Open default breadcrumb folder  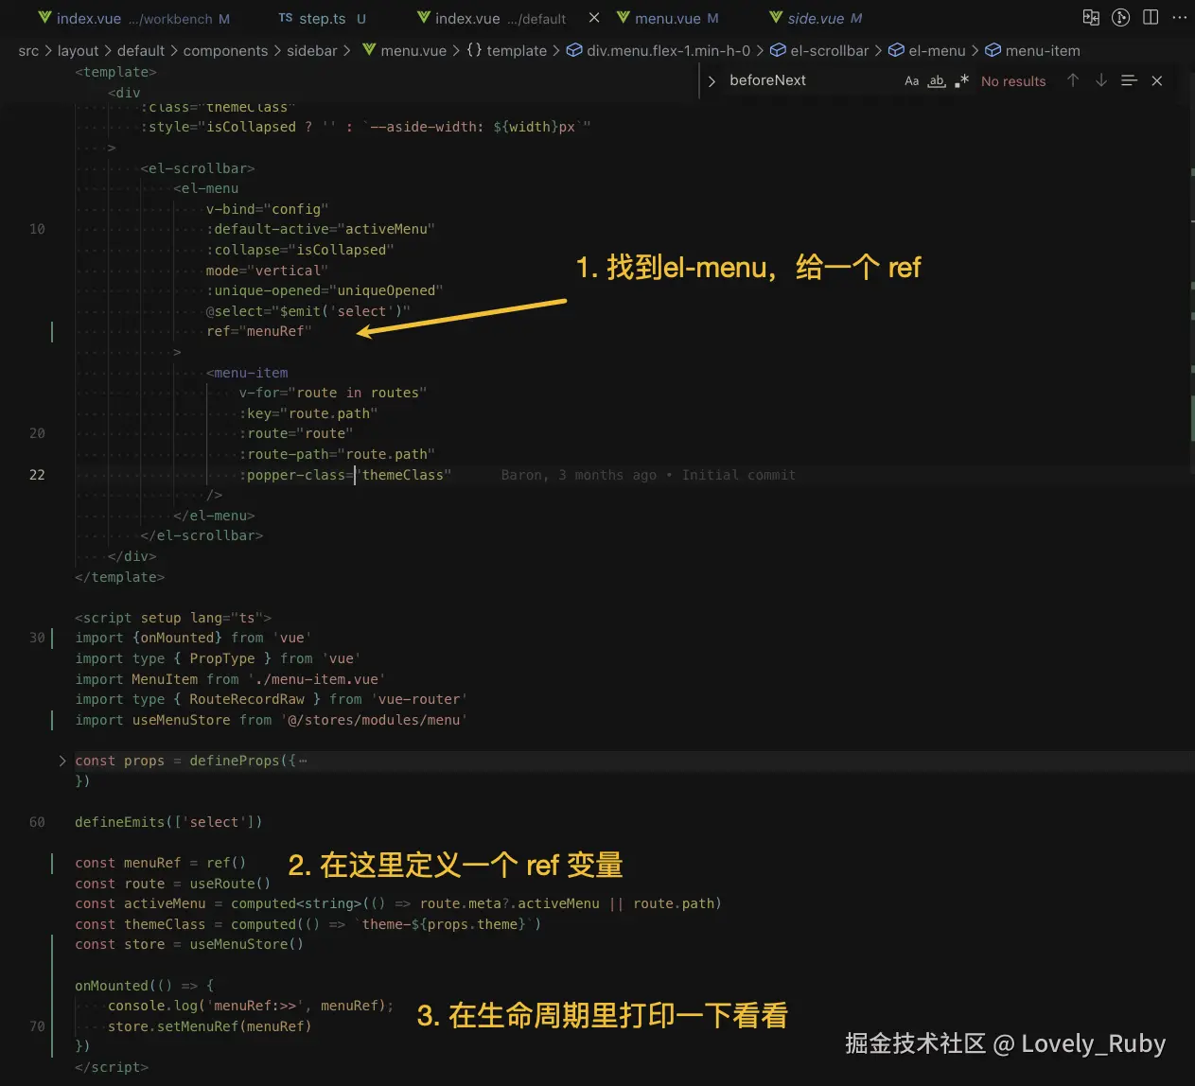(141, 50)
